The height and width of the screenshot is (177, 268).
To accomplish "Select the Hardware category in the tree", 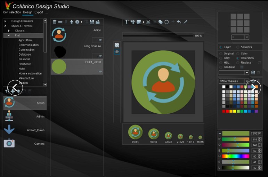I will (25, 64).
